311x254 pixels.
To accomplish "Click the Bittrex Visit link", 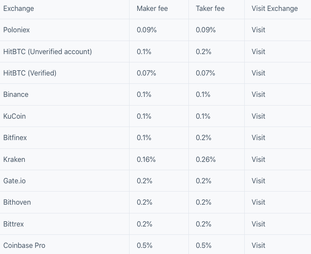I will [258, 224].
